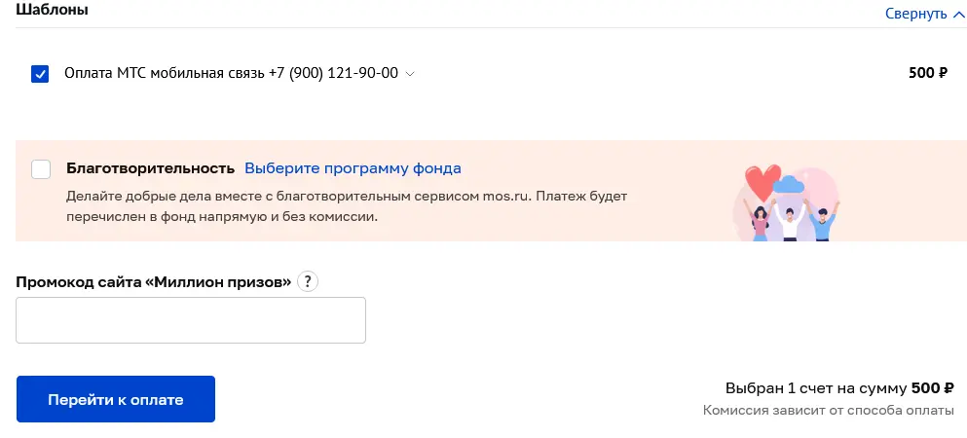Viewport: 967px width, 438px height.
Task: Open the promo code help question mark
Action: [308, 282]
